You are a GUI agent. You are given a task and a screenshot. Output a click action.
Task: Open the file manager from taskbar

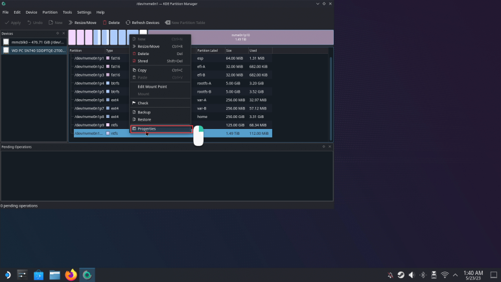pyautogui.click(x=54, y=275)
